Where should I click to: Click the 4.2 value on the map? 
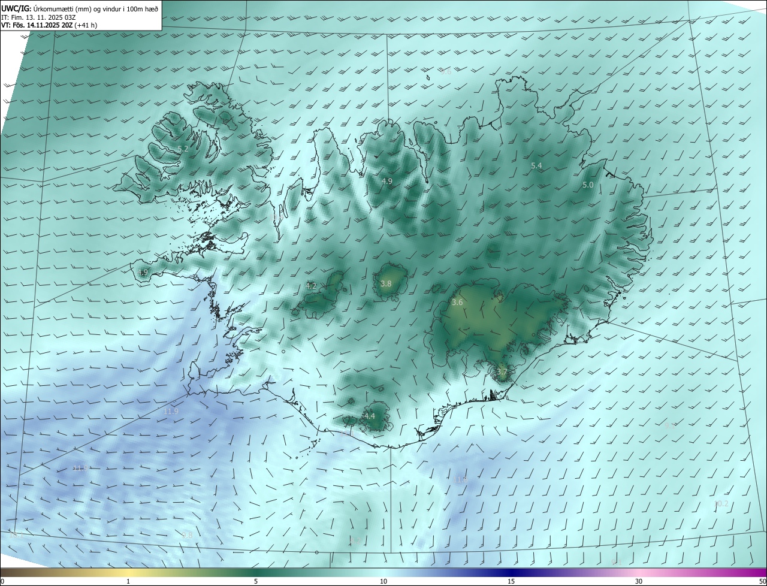coord(311,286)
